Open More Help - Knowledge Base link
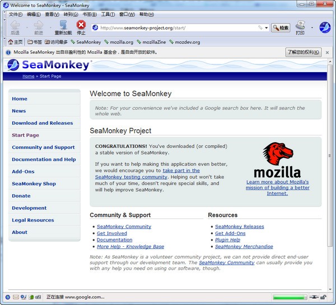The image size is (336, 305). click(x=130, y=247)
